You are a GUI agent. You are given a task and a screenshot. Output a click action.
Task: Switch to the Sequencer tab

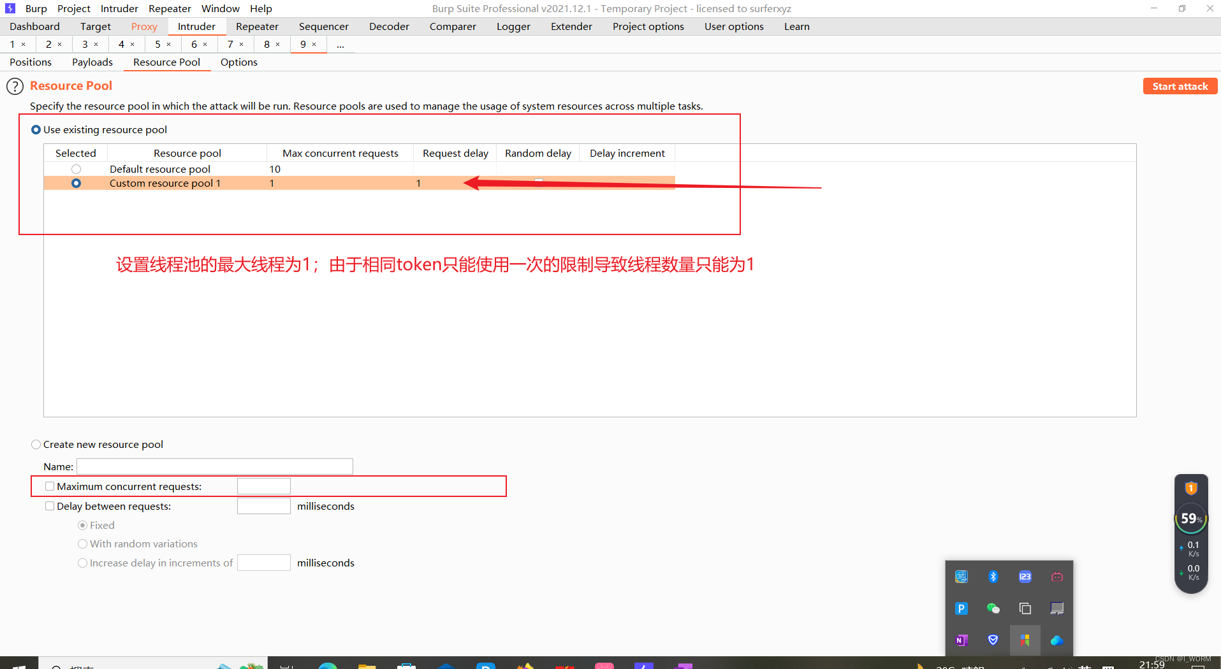coord(324,26)
